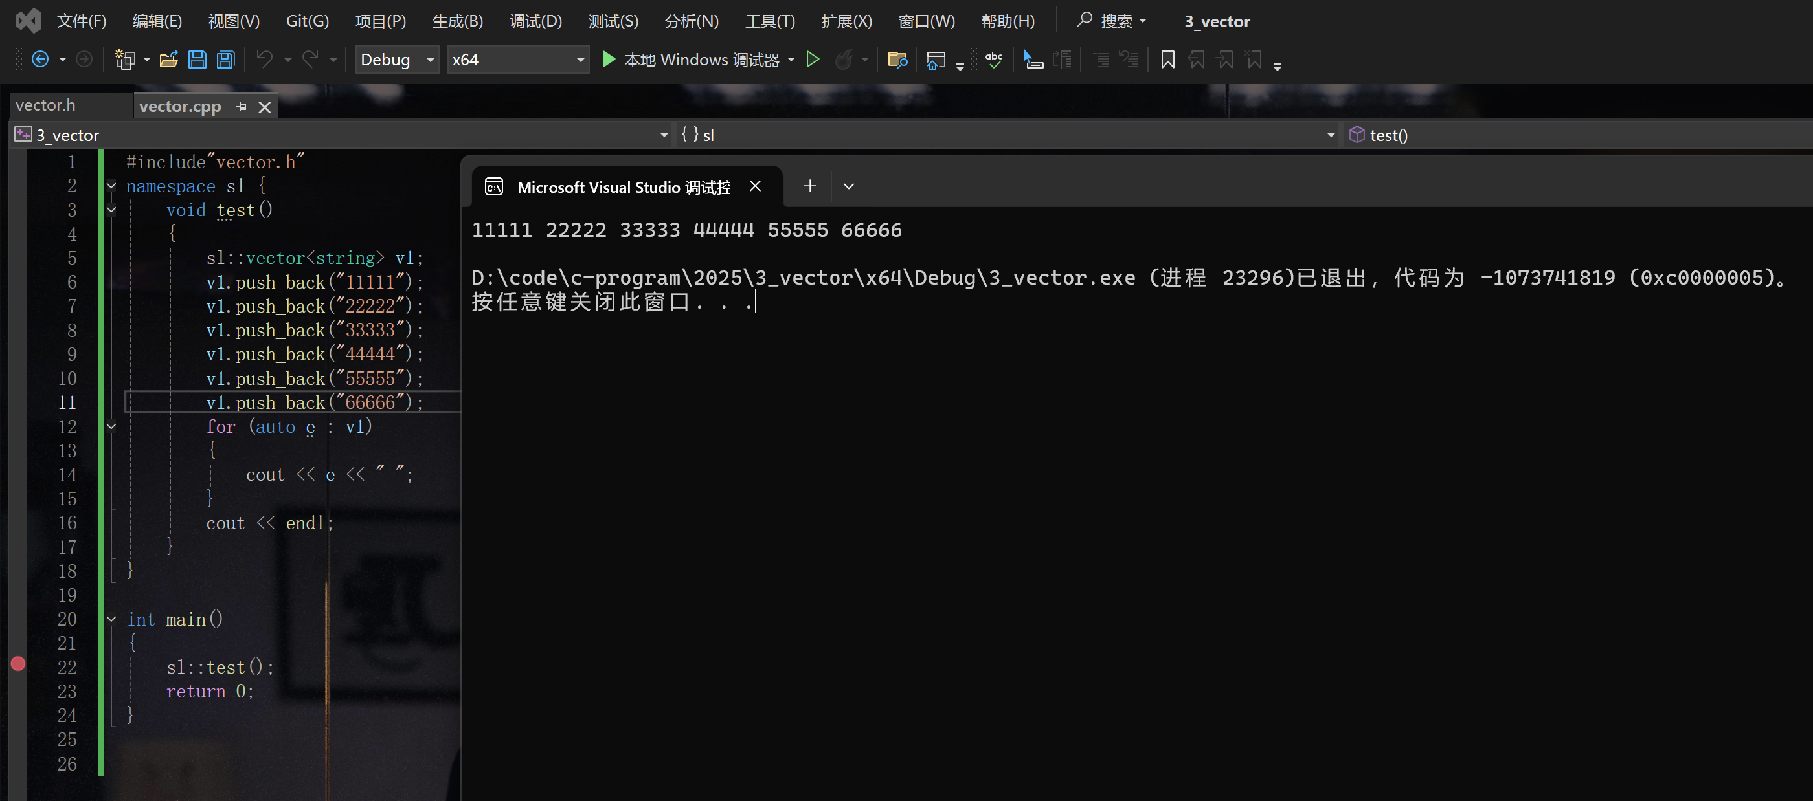Click the Navigate Backward arrow icon
The height and width of the screenshot is (801, 1813).
[41, 60]
